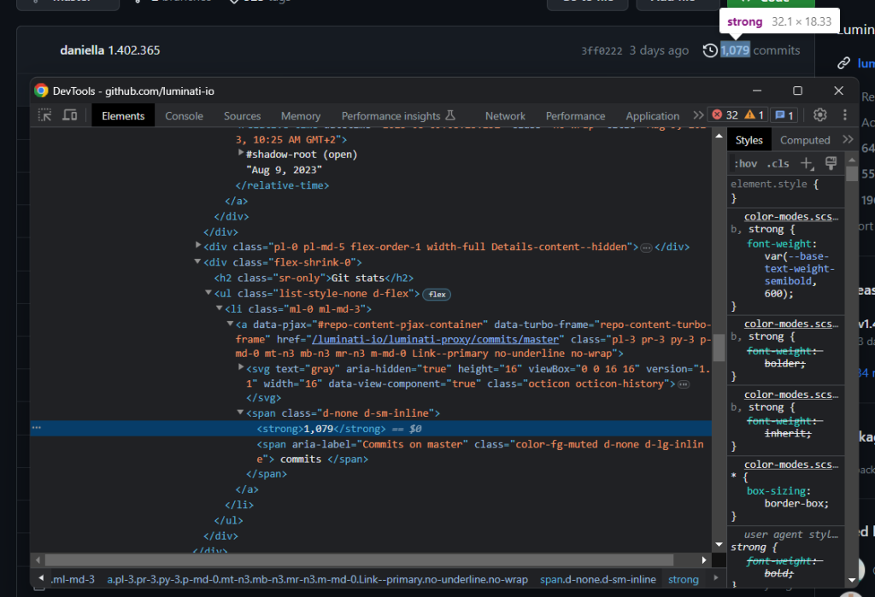This screenshot has height=597, width=875.
Task: Expand the #shadow-root (open) node
Action: pyautogui.click(x=242, y=154)
